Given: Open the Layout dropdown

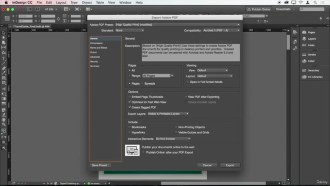Looking at the screenshot, I should click(x=215, y=76).
